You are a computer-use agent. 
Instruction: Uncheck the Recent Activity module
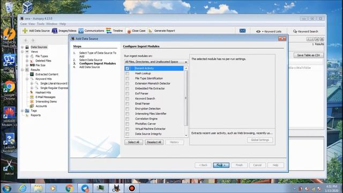tap(128, 68)
